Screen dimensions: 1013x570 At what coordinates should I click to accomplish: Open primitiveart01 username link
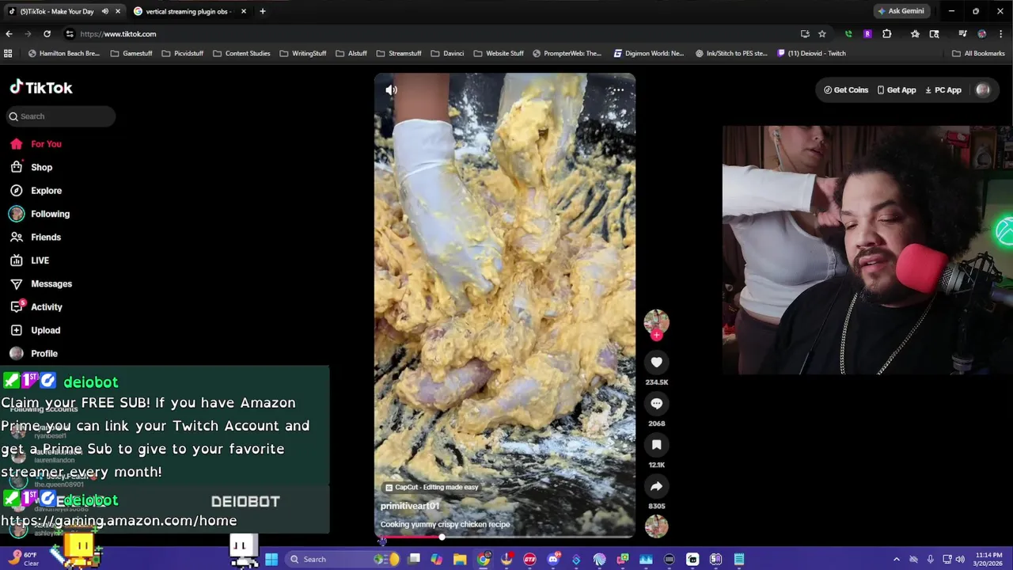coord(410,506)
